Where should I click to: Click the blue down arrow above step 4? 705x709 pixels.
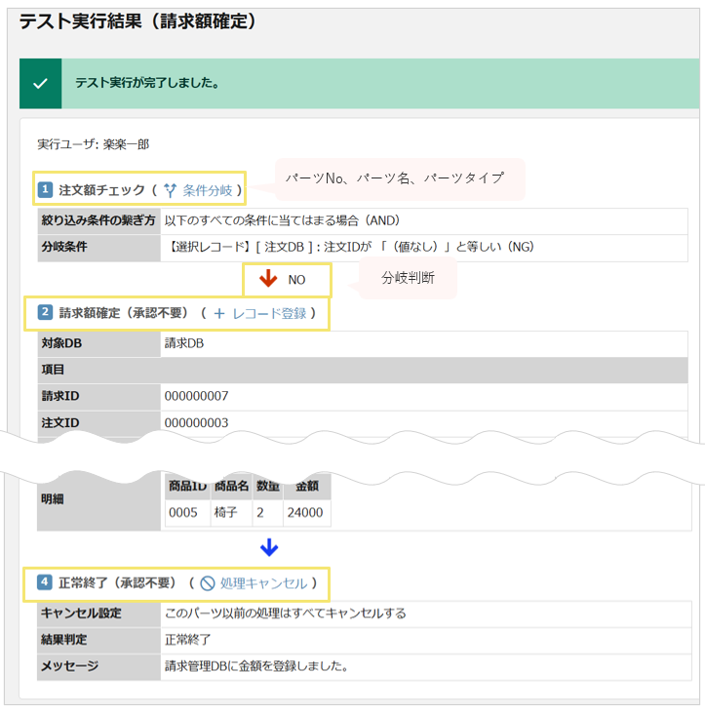[269, 547]
